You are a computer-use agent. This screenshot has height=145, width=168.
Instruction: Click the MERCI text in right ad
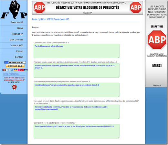click(157, 65)
